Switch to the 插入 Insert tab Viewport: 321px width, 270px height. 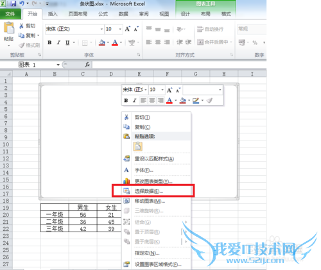[x=53, y=14]
